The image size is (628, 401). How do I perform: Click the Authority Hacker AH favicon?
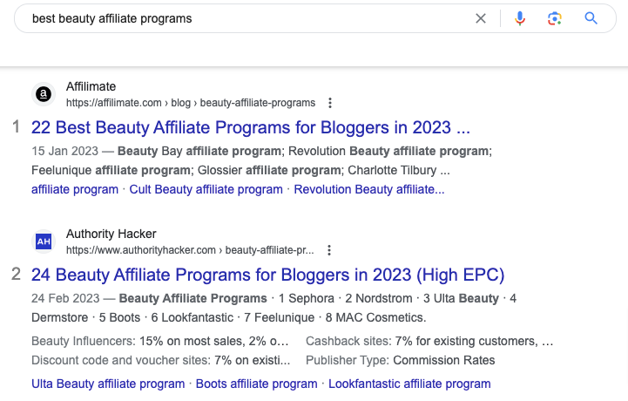click(44, 241)
